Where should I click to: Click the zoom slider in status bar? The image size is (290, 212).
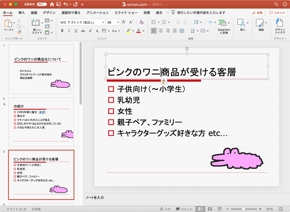(x=243, y=209)
